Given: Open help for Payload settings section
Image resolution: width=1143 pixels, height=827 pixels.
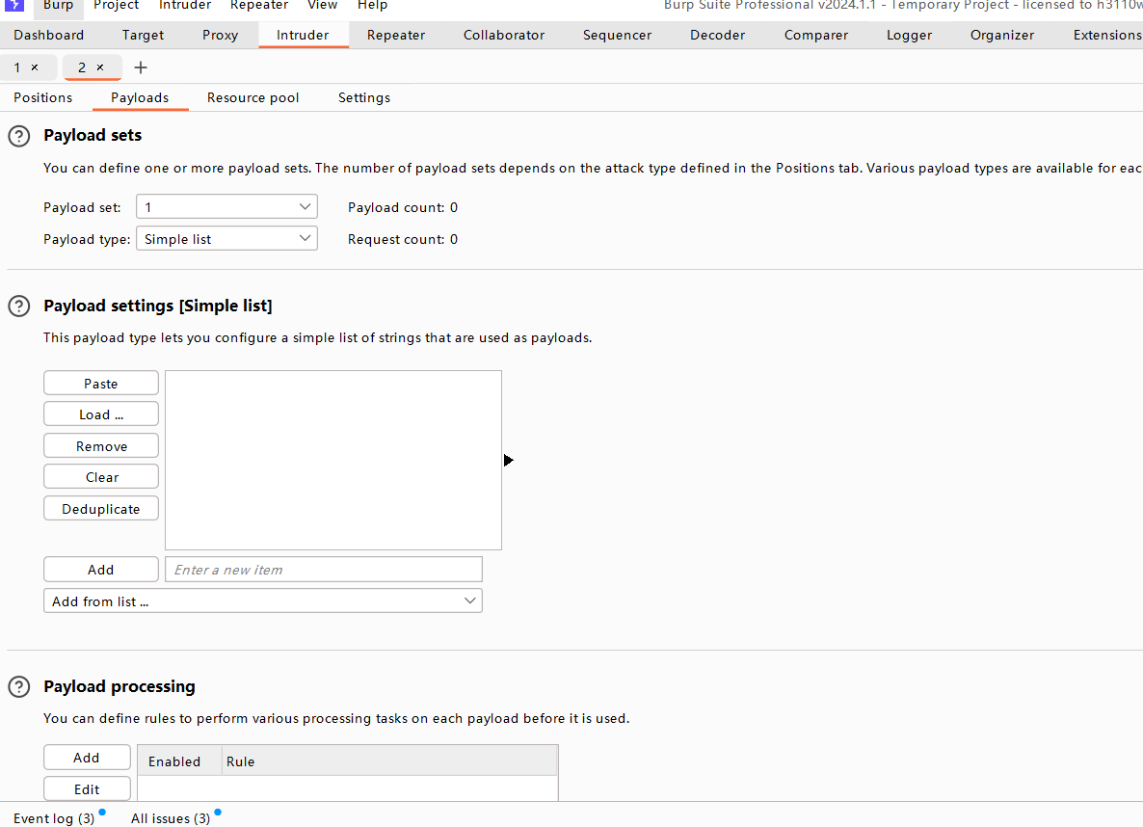Looking at the screenshot, I should tap(18, 307).
